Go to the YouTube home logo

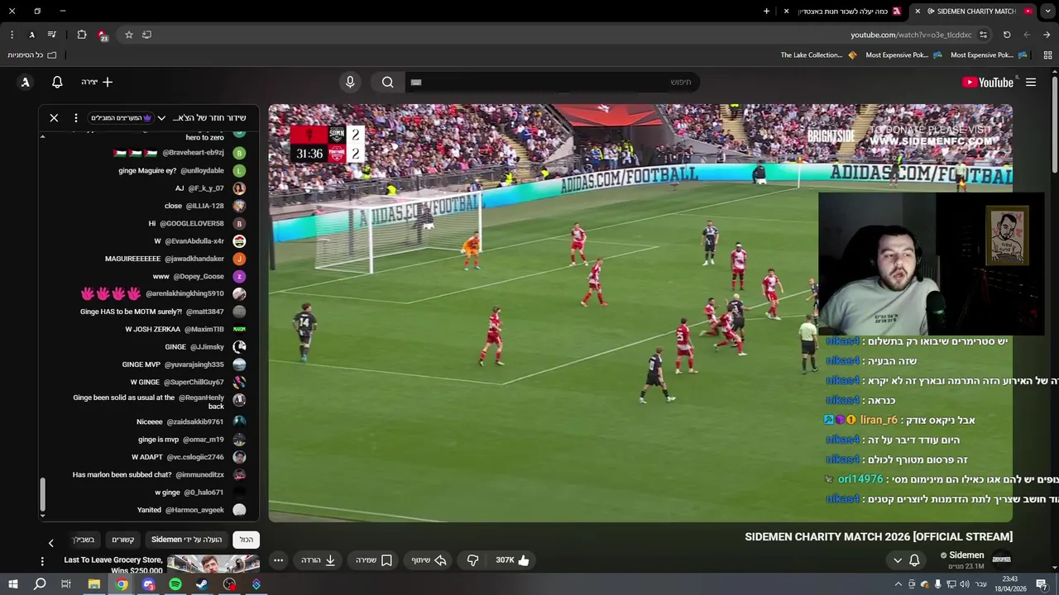[x=988, y=82]
